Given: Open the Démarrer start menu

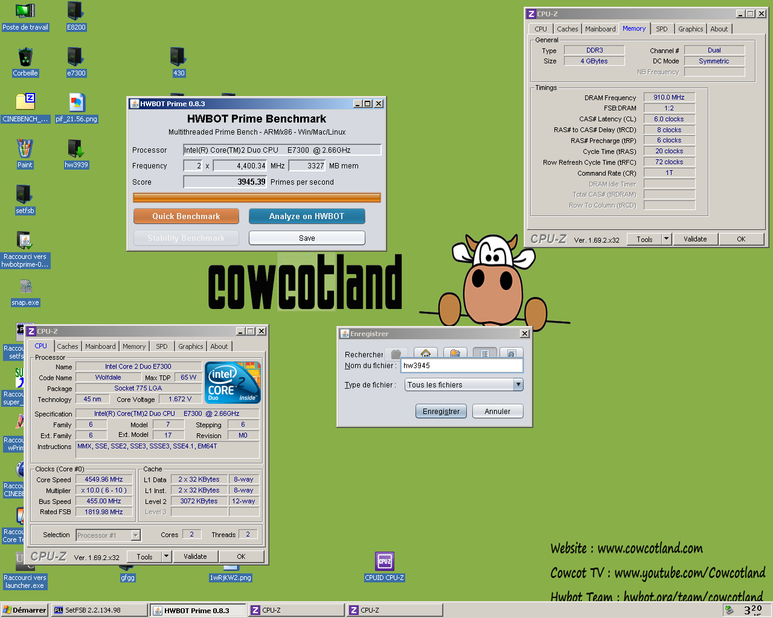Looking at the screenshot, I should point(24,610).
